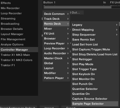Open the Browser Details preferences section
The image size is (120, 108).
(x=19, y=29)
